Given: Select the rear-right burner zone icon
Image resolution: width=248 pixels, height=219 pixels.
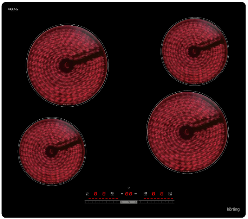Looking at the screenshot, I should pos(145,194).
